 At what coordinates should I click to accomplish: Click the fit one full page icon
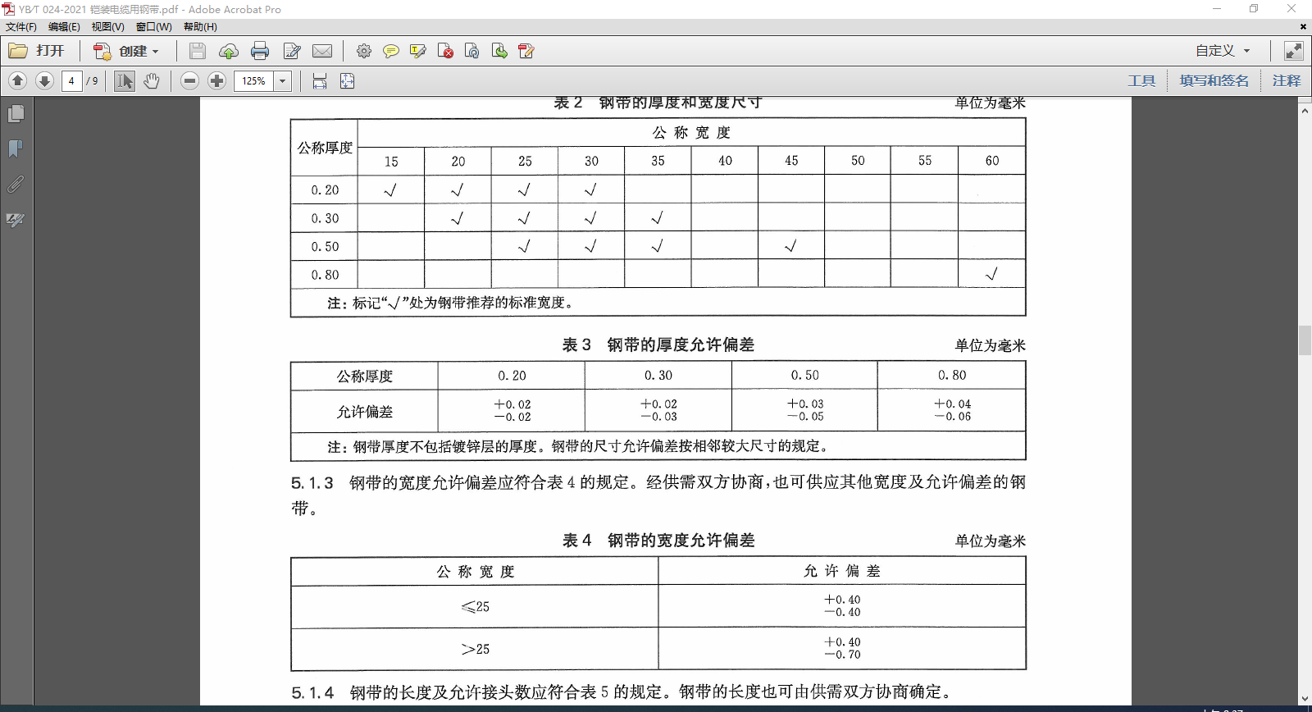coord(348,80)
